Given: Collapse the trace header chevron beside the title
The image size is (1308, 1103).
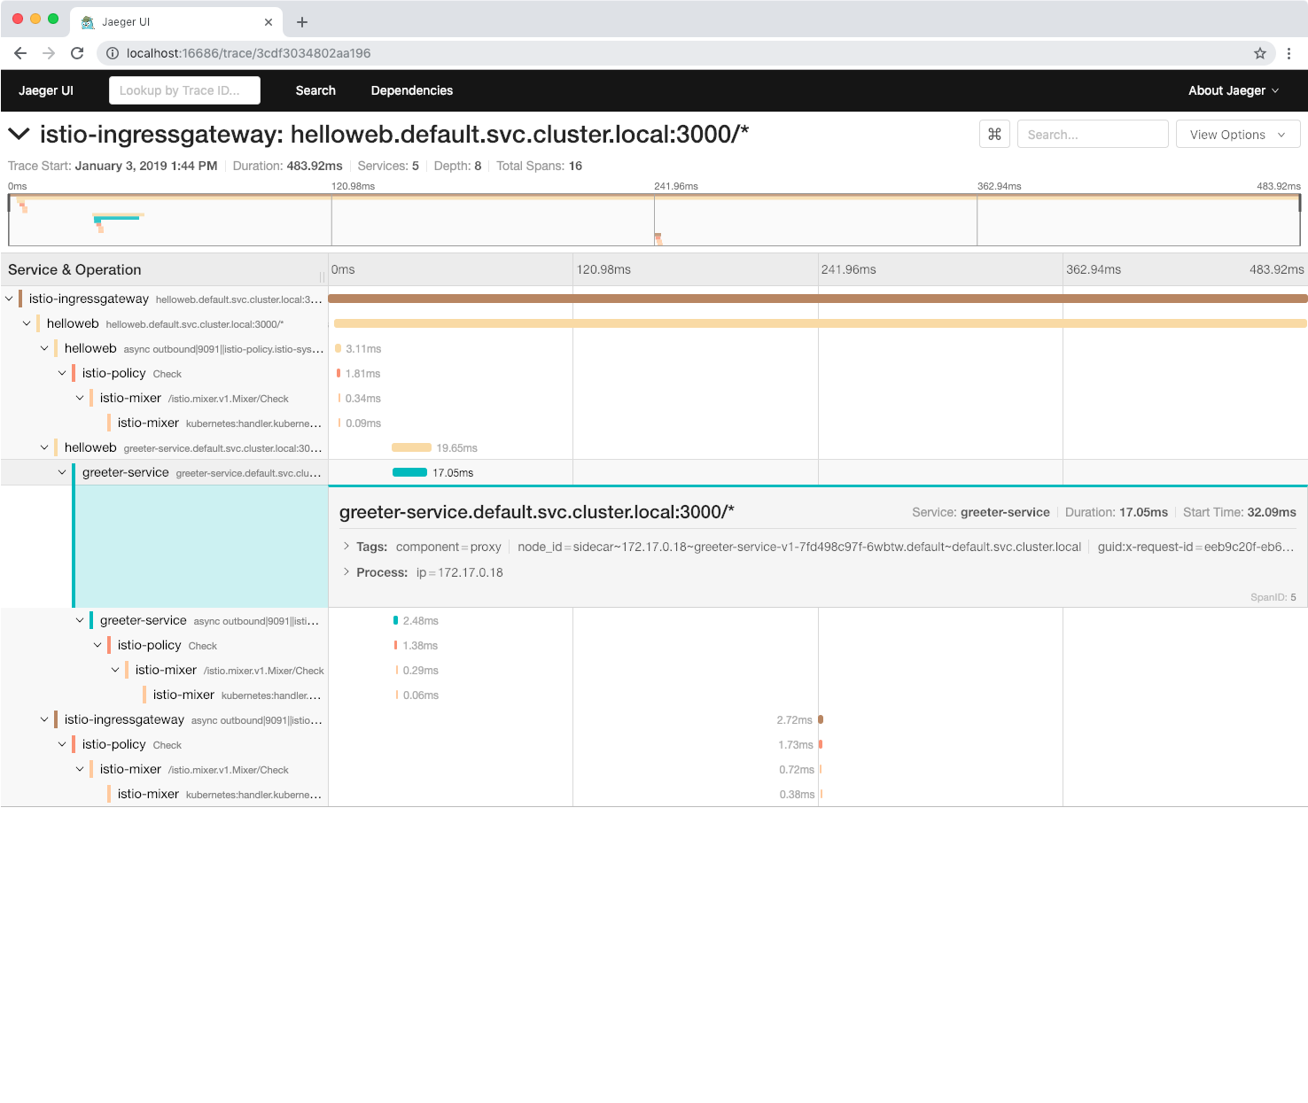Looking at the screenshot, I should pyautogui.click(x=19, y=134).
